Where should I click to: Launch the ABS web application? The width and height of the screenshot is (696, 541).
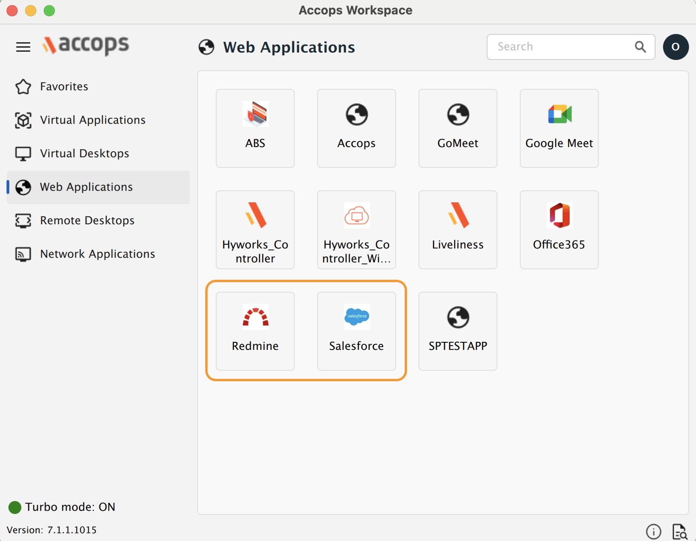(x=255, y=128)
